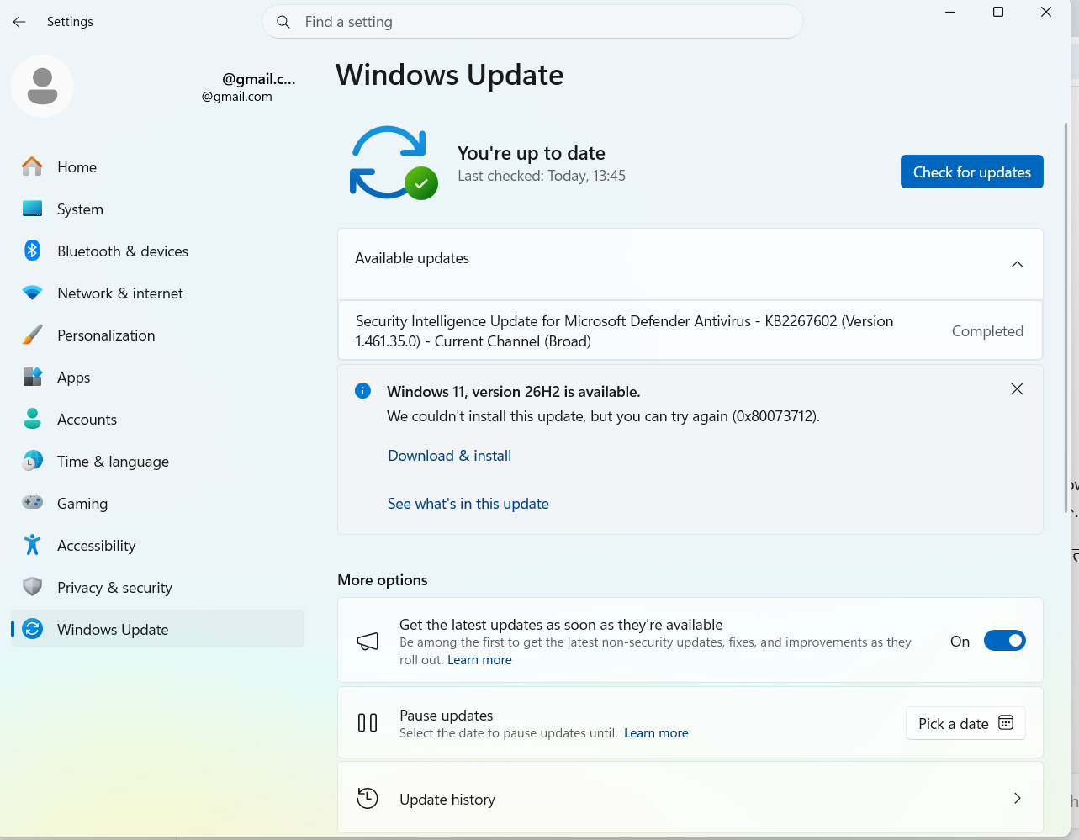
Task: Click Check for updates button
Action: coord(972,172)
